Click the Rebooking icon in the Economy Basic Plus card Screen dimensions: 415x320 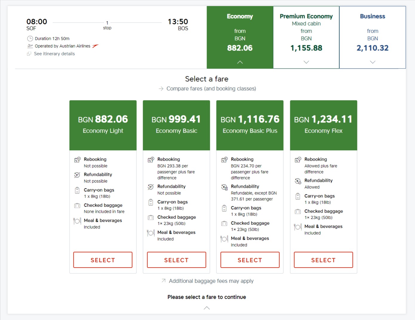pos(224,160)
